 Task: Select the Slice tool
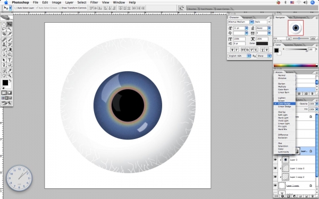(x=10, y=34)
